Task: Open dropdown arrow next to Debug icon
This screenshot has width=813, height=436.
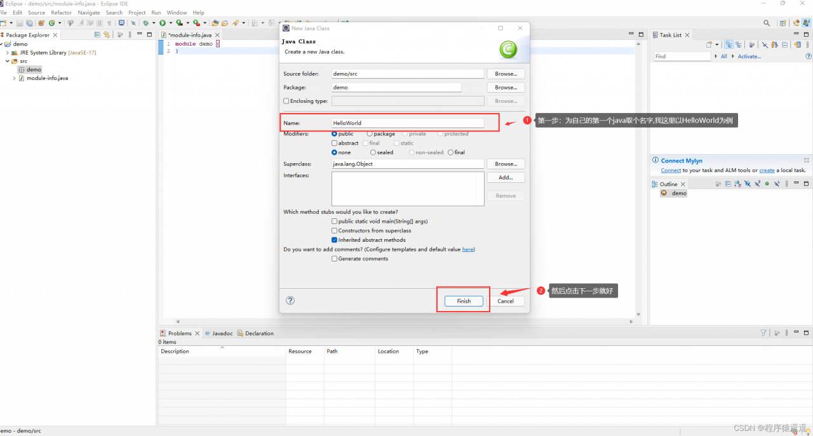Action: coord(154,23)
